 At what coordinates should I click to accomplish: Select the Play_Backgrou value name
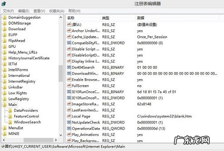(x=85, y=141)
